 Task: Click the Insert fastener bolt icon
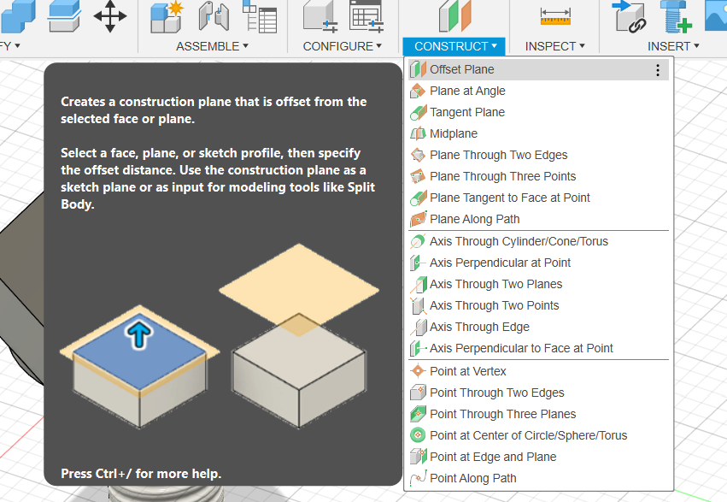pos(676,17)
